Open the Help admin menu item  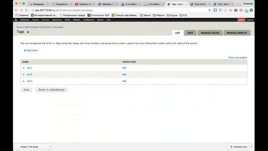click(x=108, y=20)
